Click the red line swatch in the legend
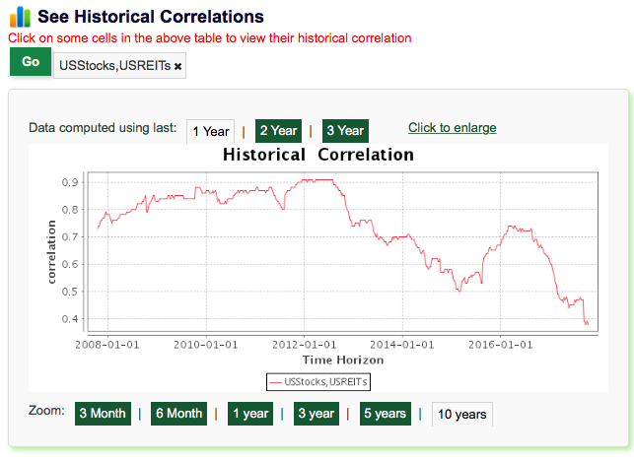The image size is (634, 460). point(275,382)
